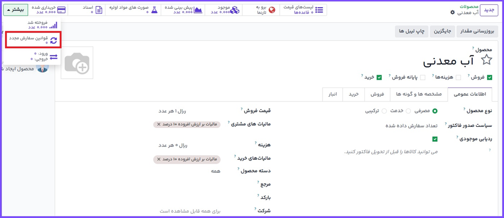Click the credit card icon for purchased (خریداری شده)
This screenshot has height=218, width=504.
coord(62,10)
